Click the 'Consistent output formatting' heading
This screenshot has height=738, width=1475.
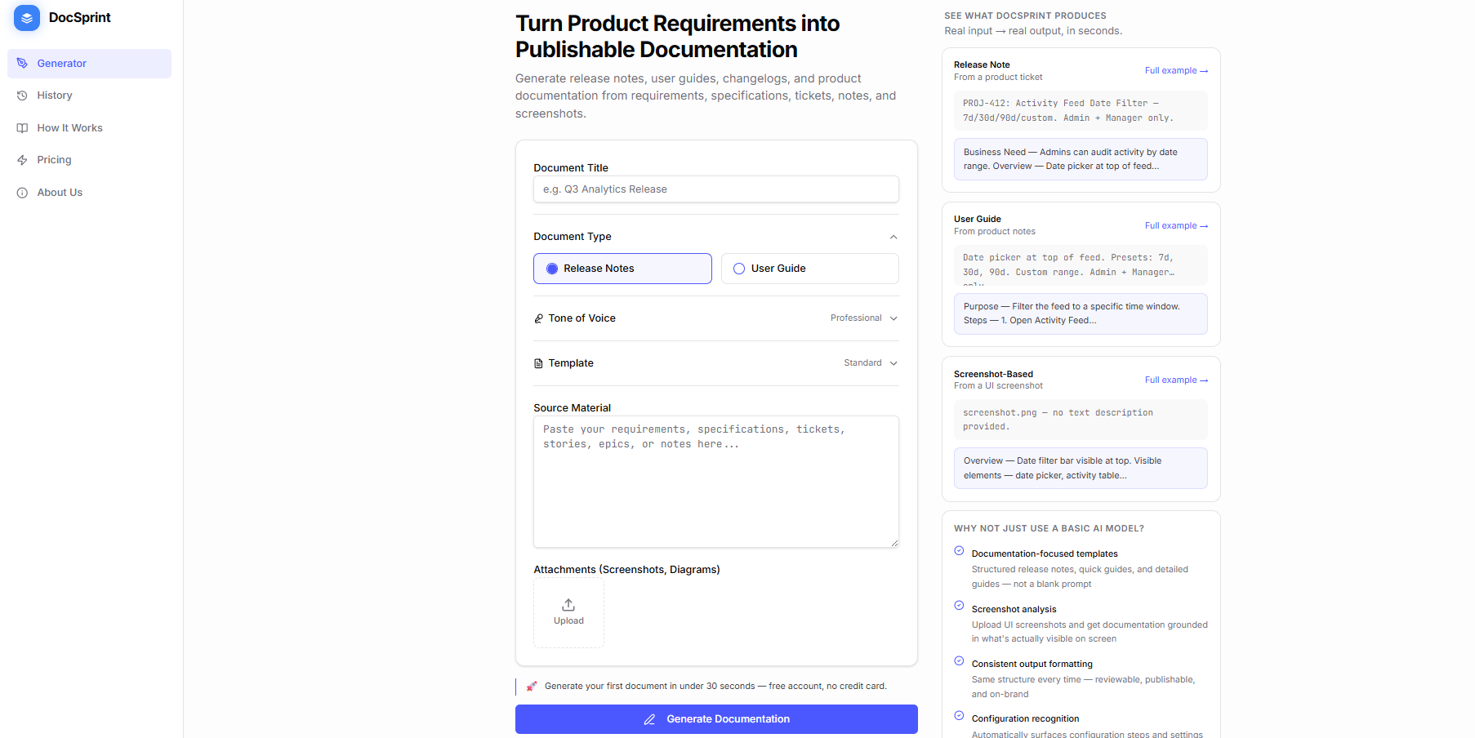click(x=1032, y=664)
